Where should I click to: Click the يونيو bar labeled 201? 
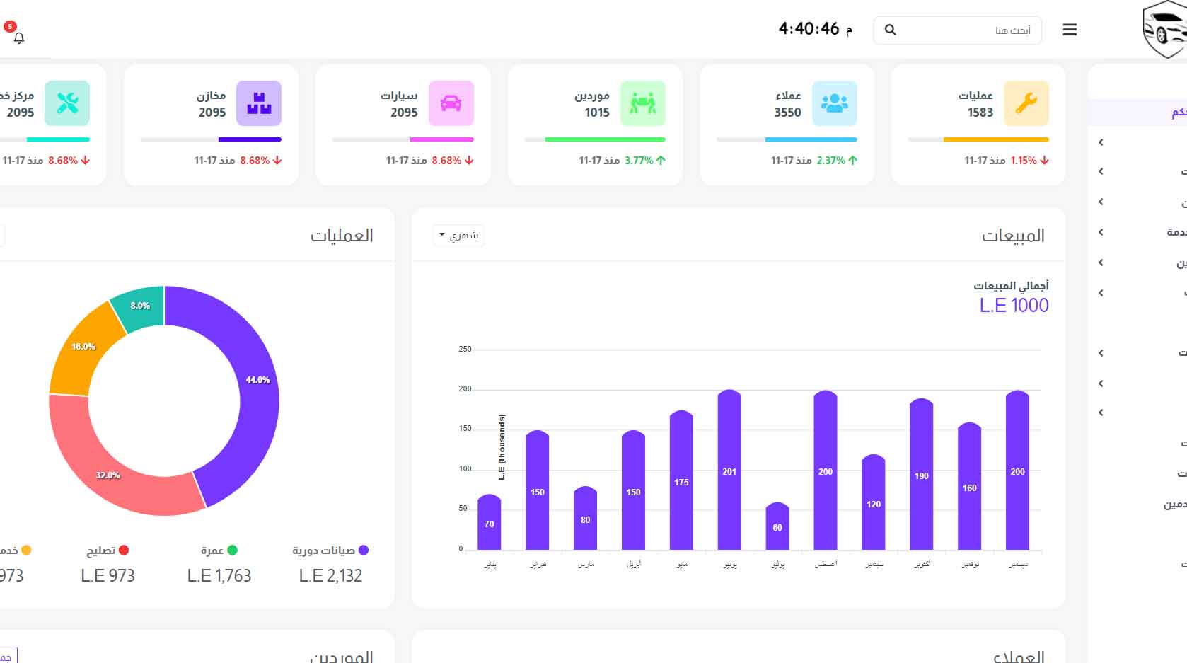729,470
